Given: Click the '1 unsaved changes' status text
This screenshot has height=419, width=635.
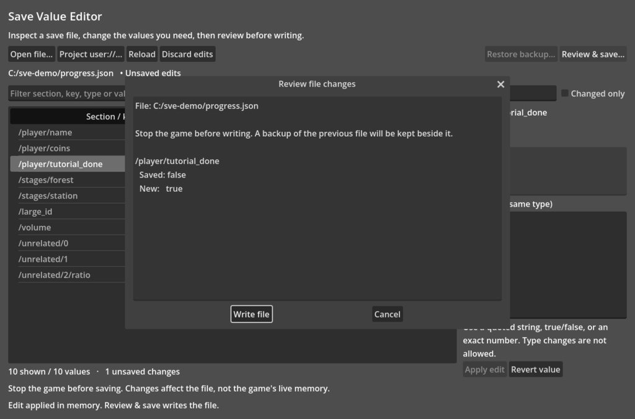Looking at the screenshot, I should click(x=142, y=371).
